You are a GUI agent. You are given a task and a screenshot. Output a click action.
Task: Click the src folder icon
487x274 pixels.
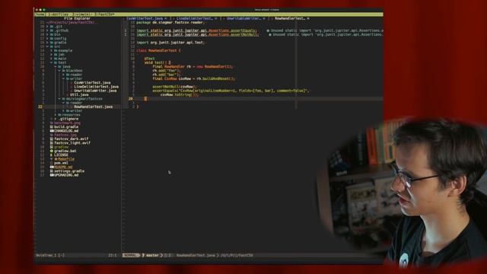[52, 46]
